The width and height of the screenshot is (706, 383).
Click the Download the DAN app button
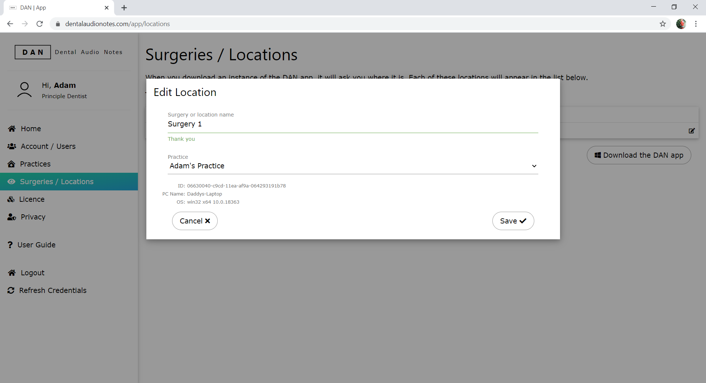pyautogui.click(x=639, y=155)
